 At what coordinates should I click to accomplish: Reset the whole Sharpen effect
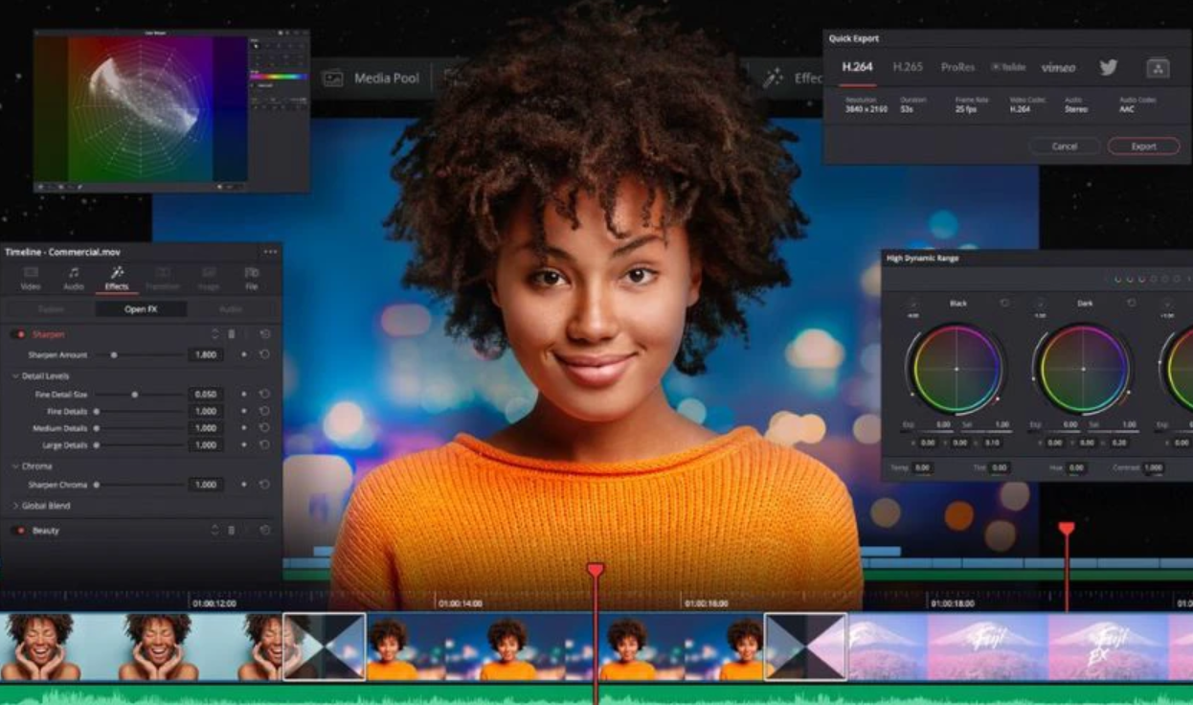pyautogui.click(x=264, y=334)
